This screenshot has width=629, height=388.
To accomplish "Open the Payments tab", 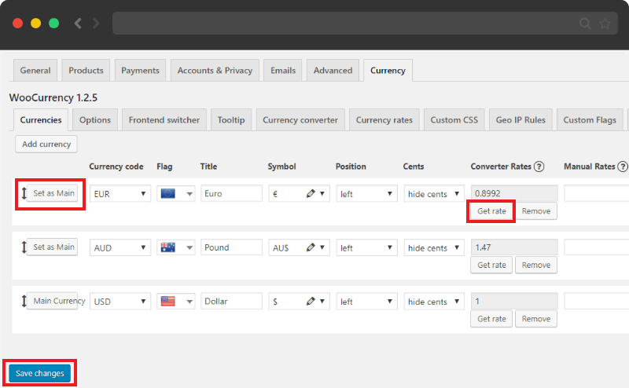I will pyautogui.click(x=140, y=70).
